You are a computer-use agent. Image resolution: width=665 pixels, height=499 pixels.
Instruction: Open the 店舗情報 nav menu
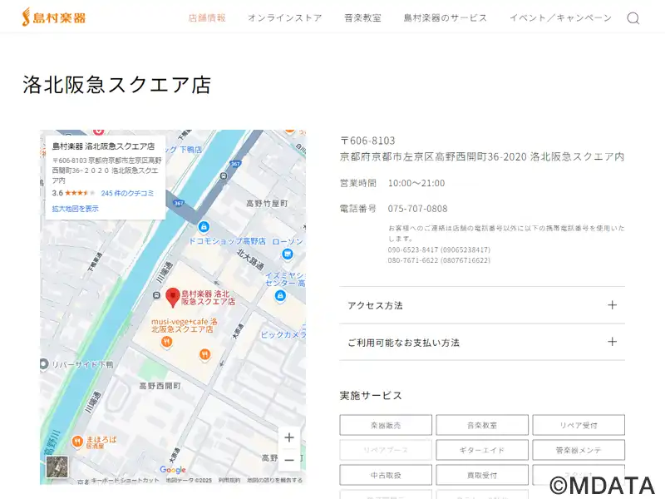[207, 17]
